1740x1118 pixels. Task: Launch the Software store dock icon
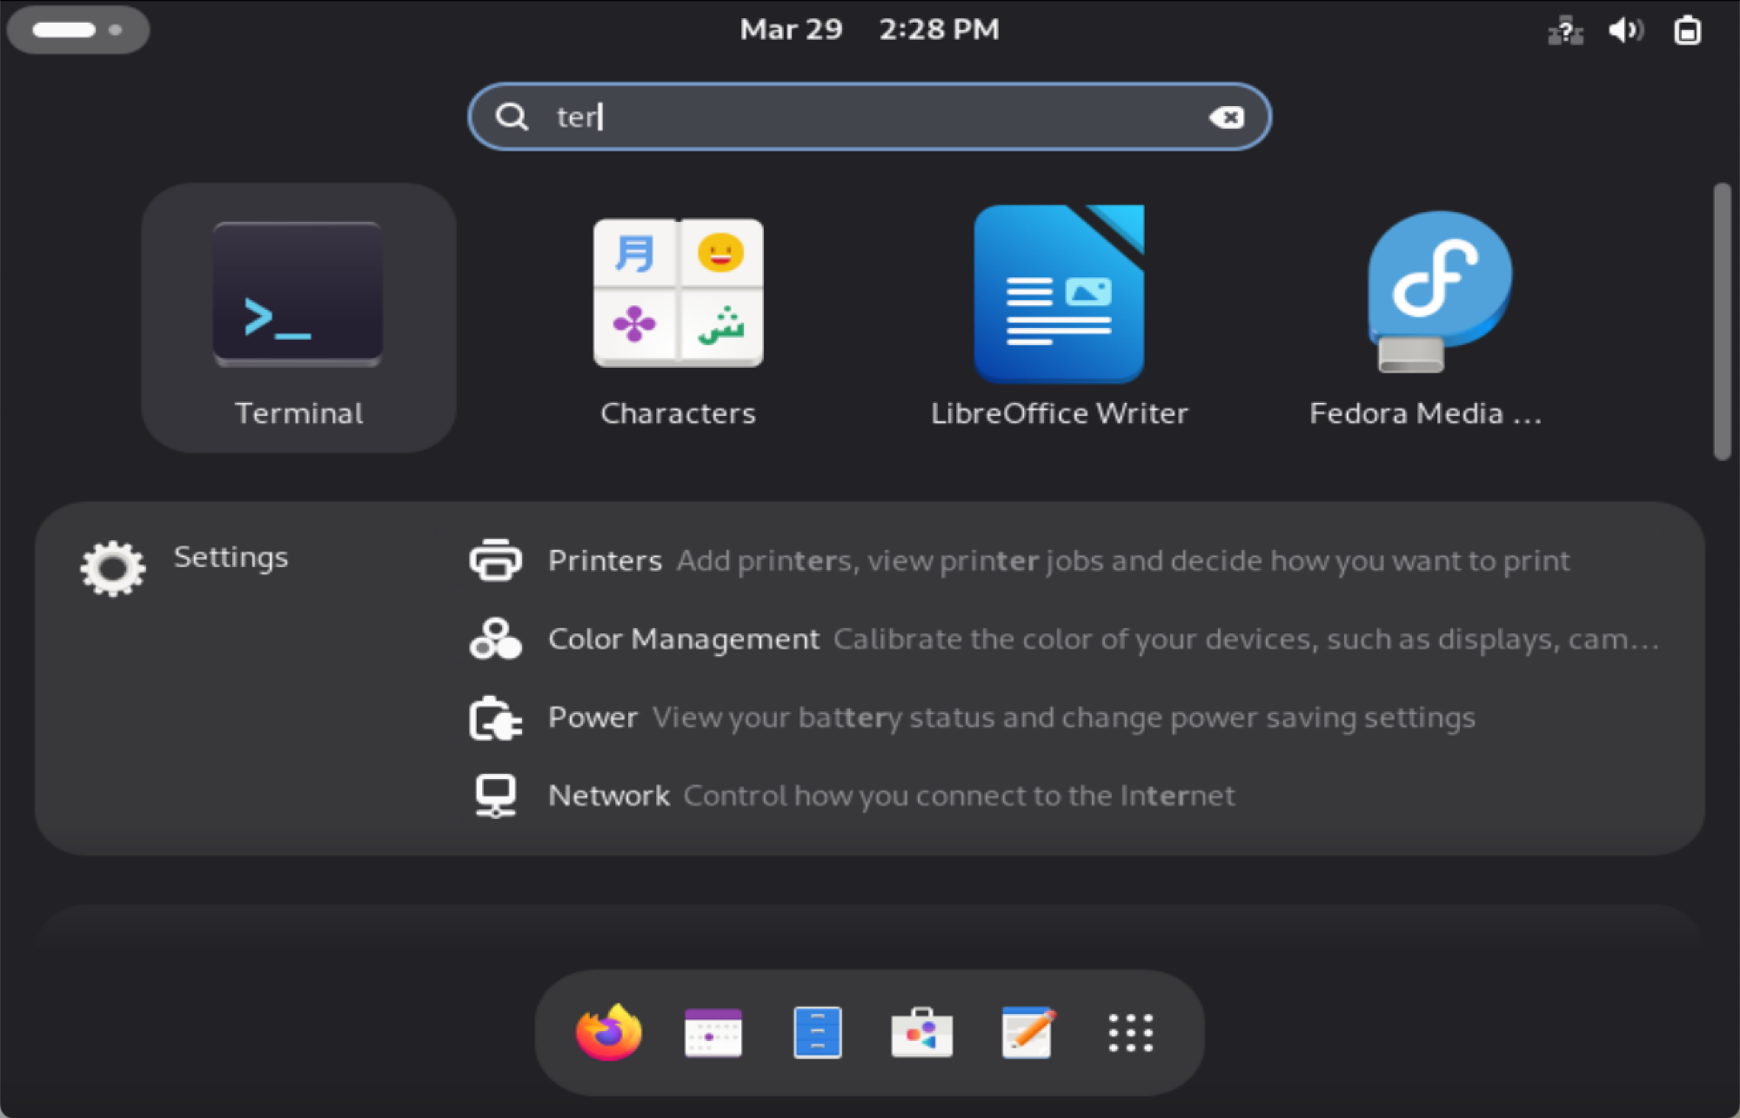point(922,1032)
